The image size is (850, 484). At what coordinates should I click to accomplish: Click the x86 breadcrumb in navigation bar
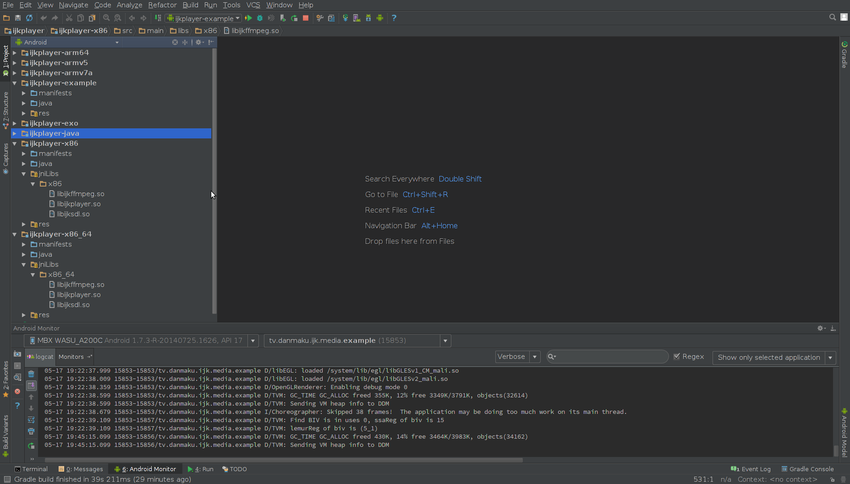206,31
